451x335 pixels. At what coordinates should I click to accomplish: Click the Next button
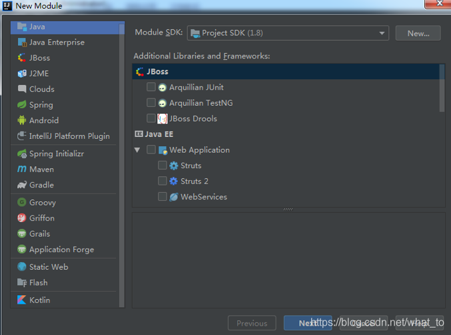(x=308, y=323)
